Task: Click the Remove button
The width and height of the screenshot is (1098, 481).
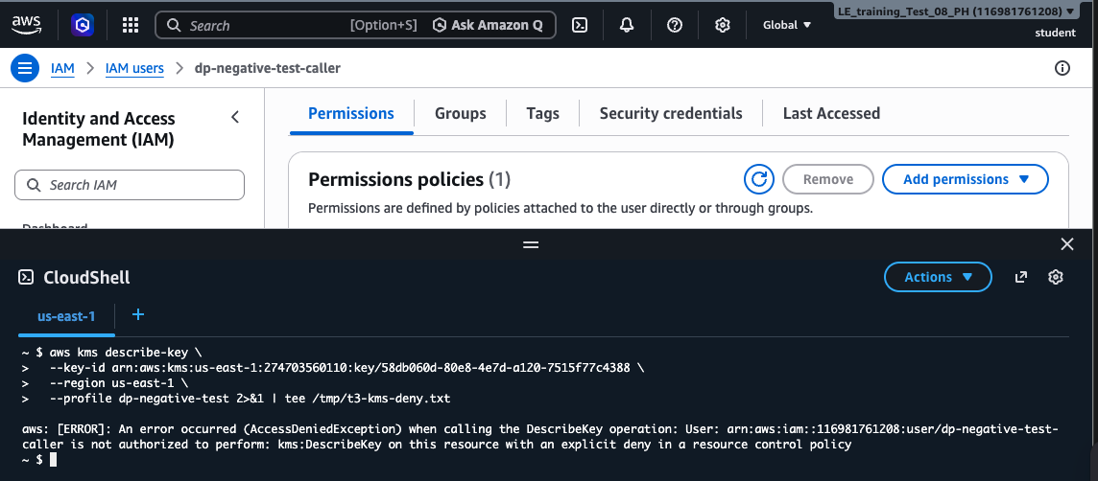Action: [x=827, y=179]
